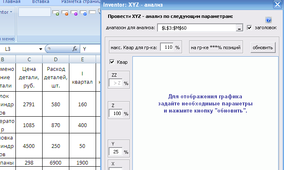Select the cell with value 1900

(82, 162)
